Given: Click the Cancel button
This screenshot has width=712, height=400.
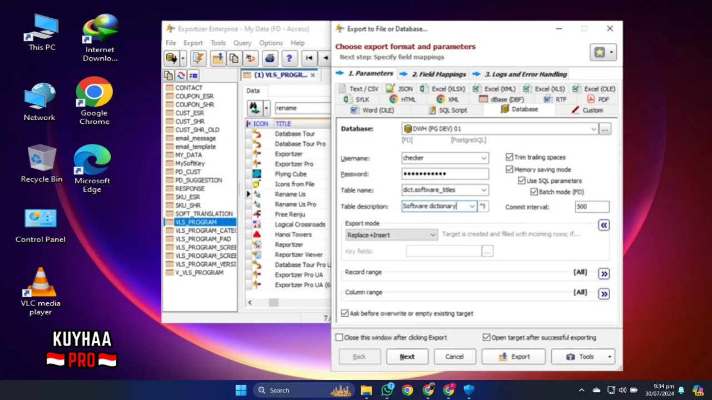Looking at the screenshot, I should [454, 357].
